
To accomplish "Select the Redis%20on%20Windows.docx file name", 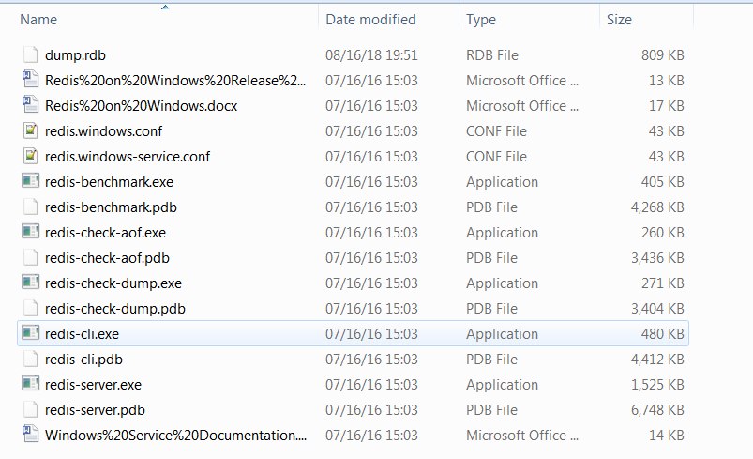I will coord(142,106).
